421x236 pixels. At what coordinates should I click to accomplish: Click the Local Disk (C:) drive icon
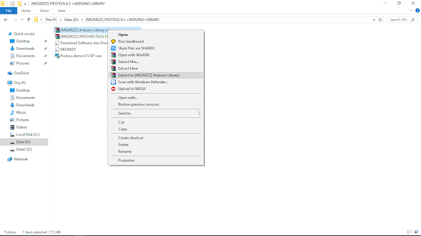(x=12, y=134)
